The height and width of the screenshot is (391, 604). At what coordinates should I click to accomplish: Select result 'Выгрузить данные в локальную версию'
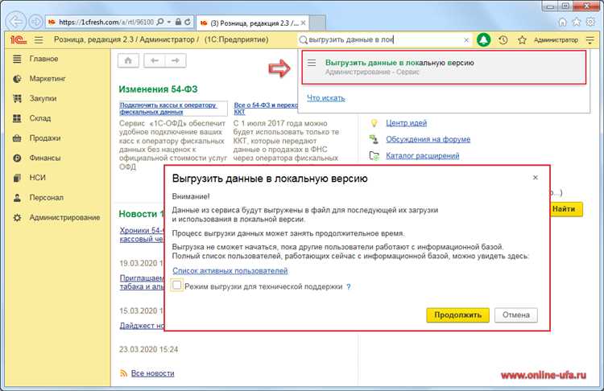(444, 67)
